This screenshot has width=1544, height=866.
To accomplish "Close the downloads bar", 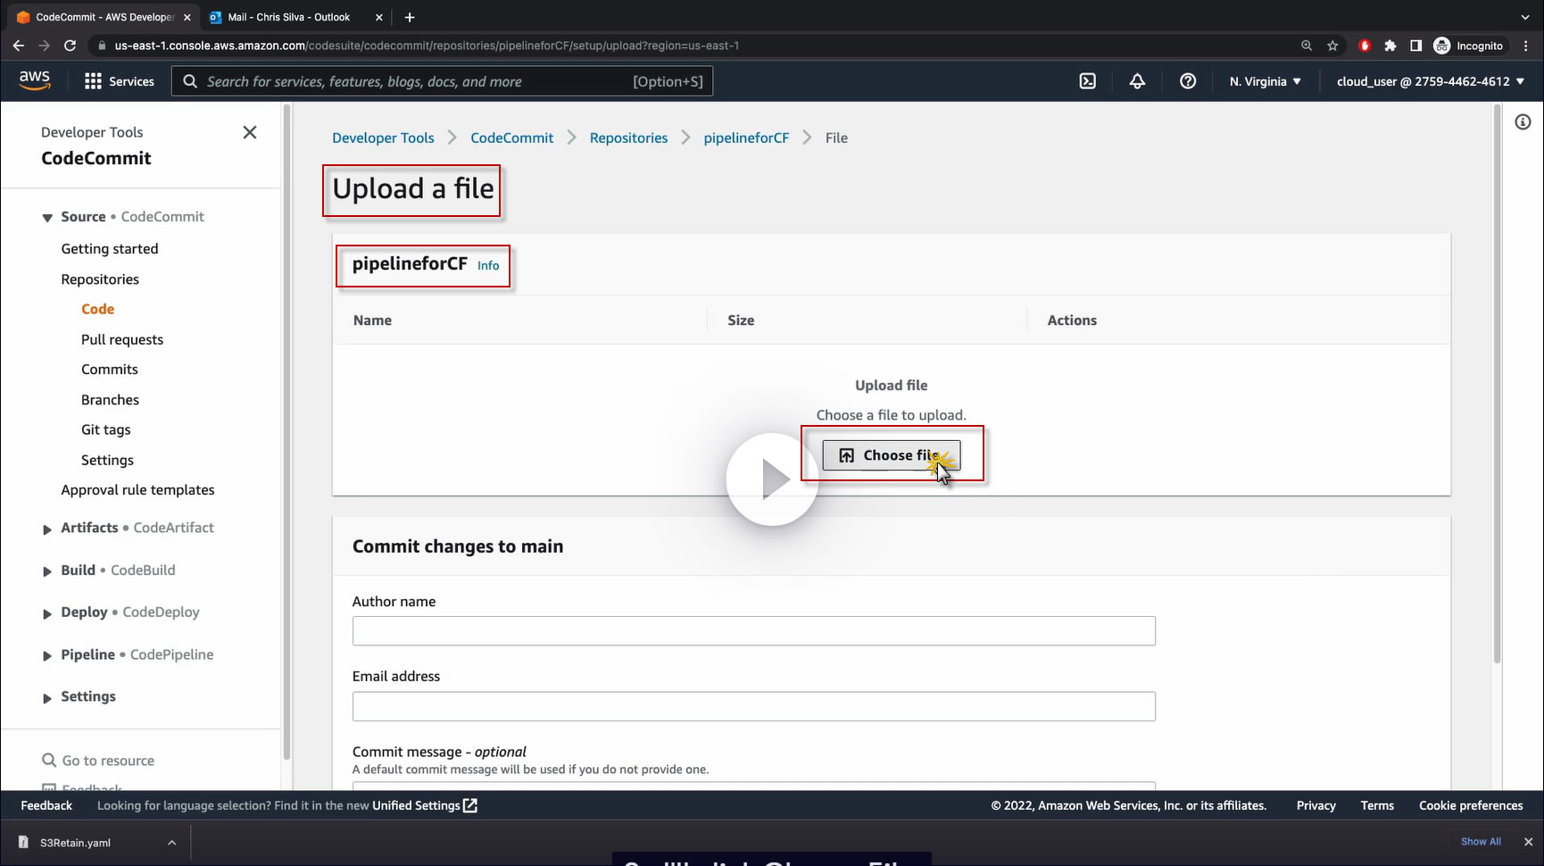I will (1528, 842).
